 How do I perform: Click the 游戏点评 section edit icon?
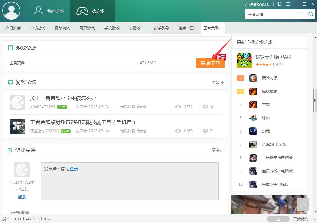coord(10,150)
